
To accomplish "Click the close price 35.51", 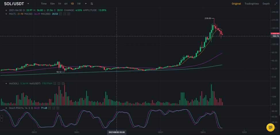I will tap(60, 10).
